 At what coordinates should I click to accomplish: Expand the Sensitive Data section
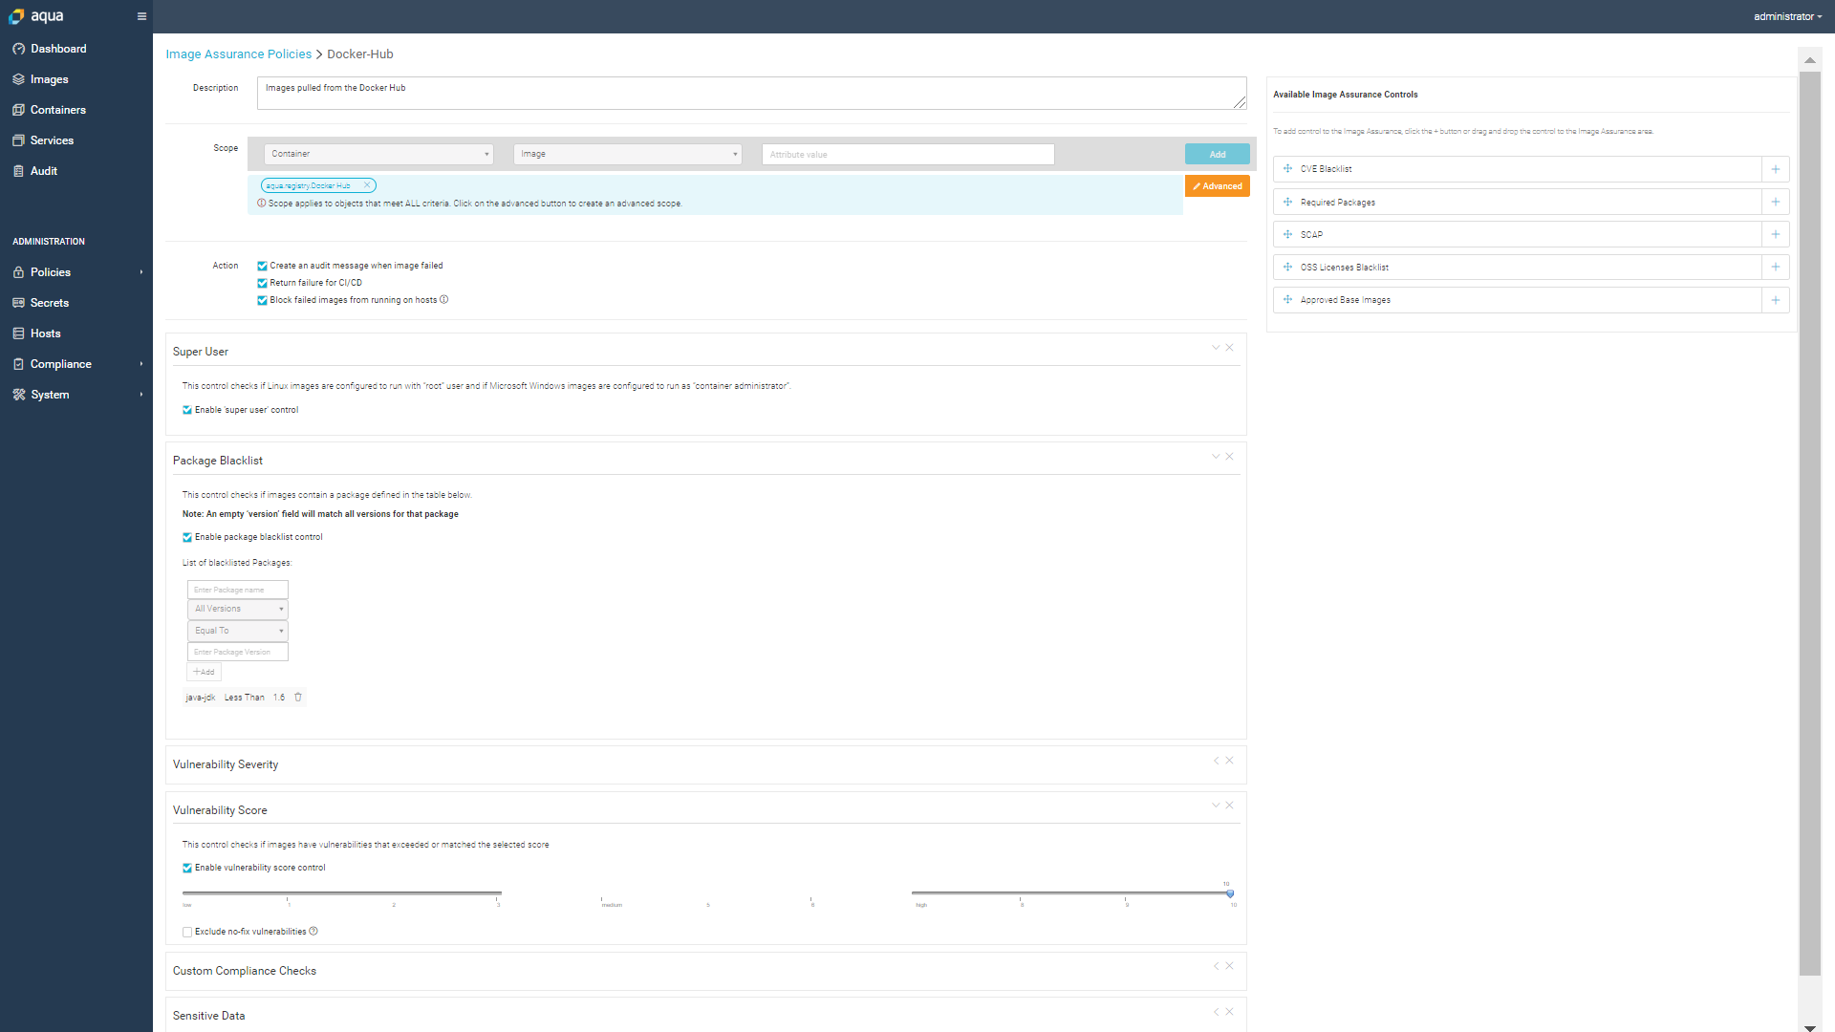point(1216,1012)
